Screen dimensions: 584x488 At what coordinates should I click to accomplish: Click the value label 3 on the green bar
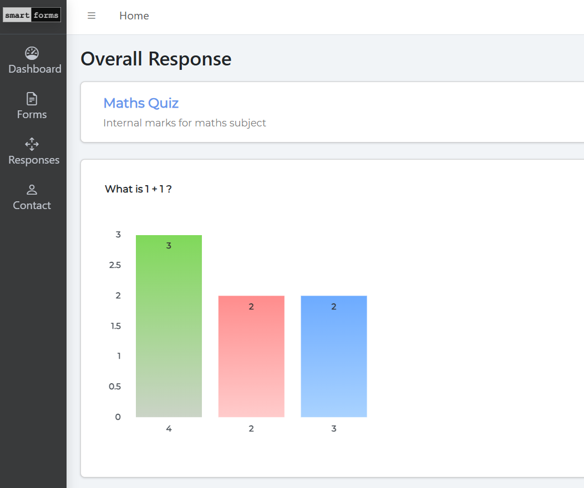(x=169, y=246)
